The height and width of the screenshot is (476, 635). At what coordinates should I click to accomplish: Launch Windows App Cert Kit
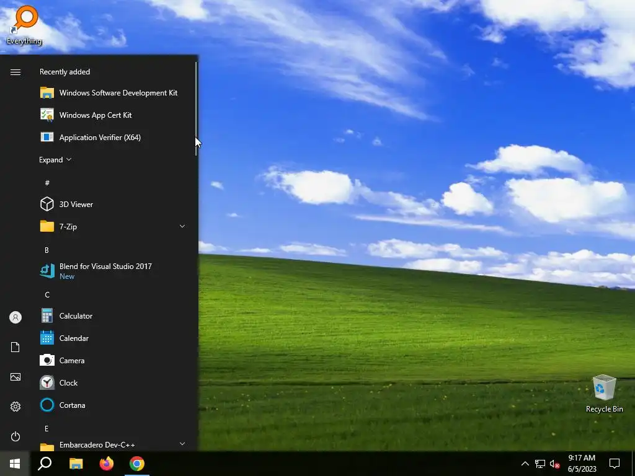pos(114,115)
